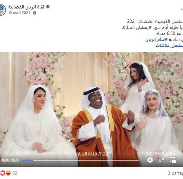Image resolution: width=183 pixels, height=179 pixels.
Task: Open the مسلسل_فلاشات hashtag link
Action: click(169, 45)
